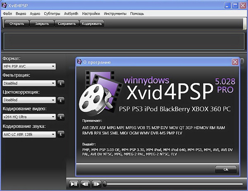Viewport: 248px width, 191px height.
Task: Click the playback seek bar track
Action: pyautogui.click(x=174, y=184)
